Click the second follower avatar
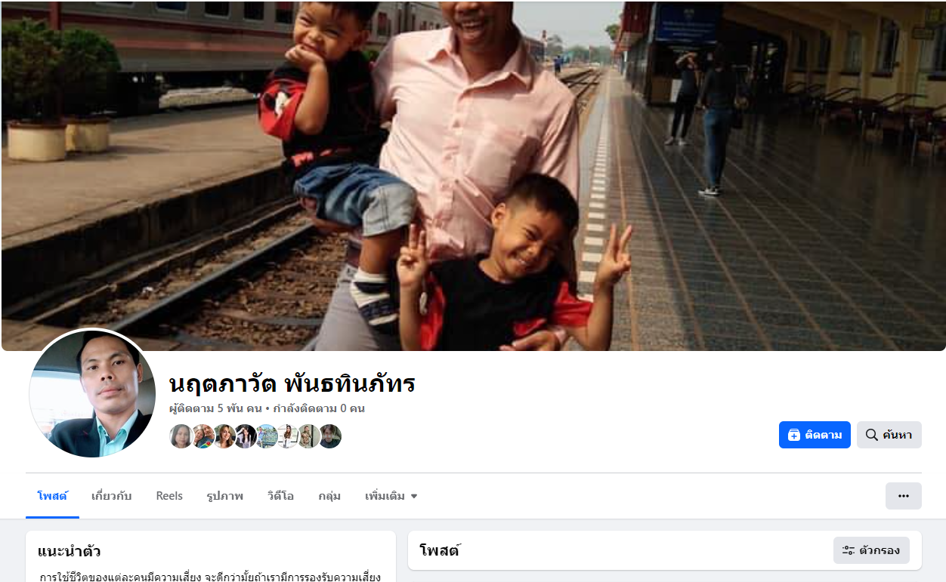This screenshot has height=582, width=946. (202, 436)
